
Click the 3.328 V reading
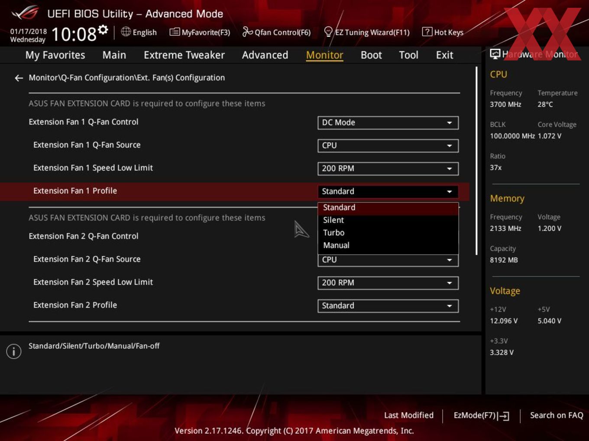(502, 353)
